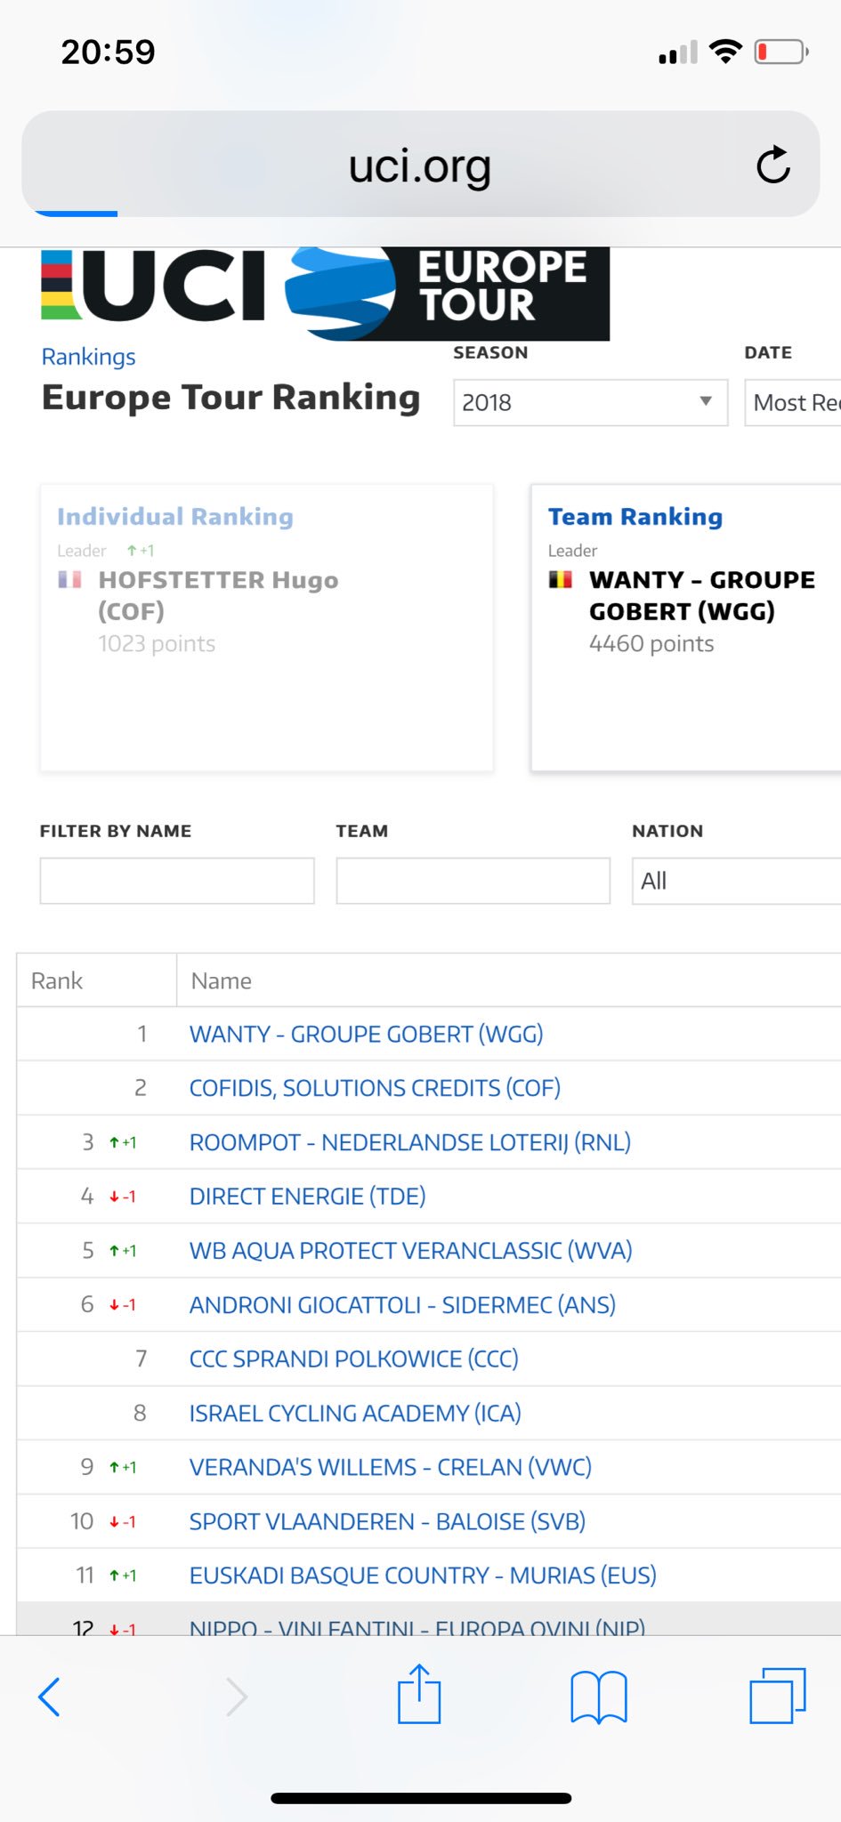Click the Filter By Name input field

point(177,881)
